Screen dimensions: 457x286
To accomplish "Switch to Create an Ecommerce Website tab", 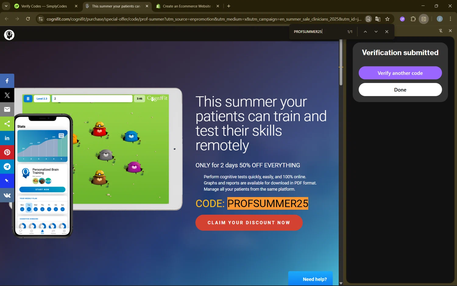I will (x=188, y=6).
